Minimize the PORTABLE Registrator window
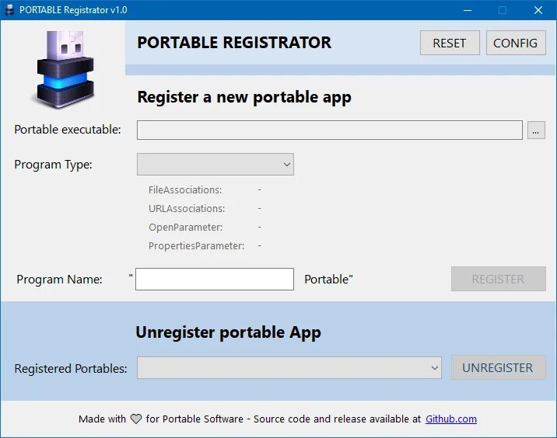The image size is (557, 438). pyautogui.click(x=468, y=10)
